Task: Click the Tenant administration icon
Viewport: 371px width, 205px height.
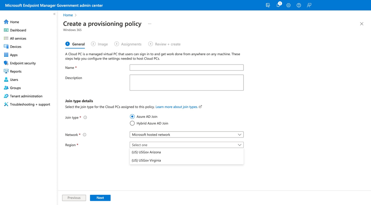Action: coord(6,96)
